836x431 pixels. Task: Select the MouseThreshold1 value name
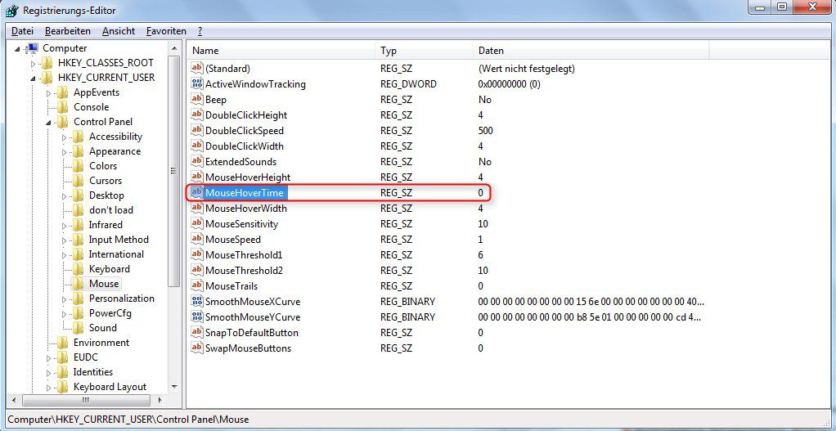coord(244,254)
